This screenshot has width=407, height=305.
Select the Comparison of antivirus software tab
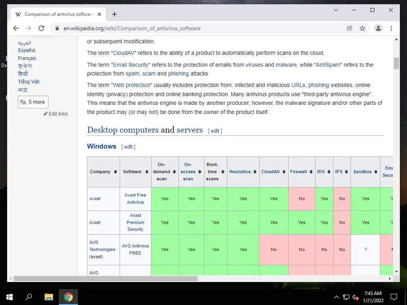coord(58,14)
